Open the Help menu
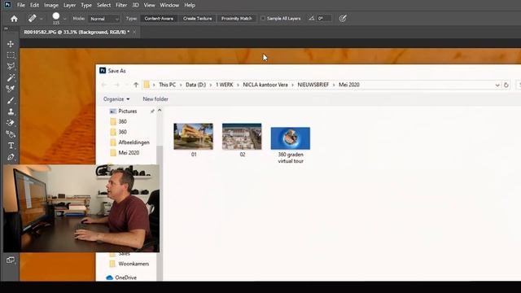521x293 pixels. pos(190,5)
